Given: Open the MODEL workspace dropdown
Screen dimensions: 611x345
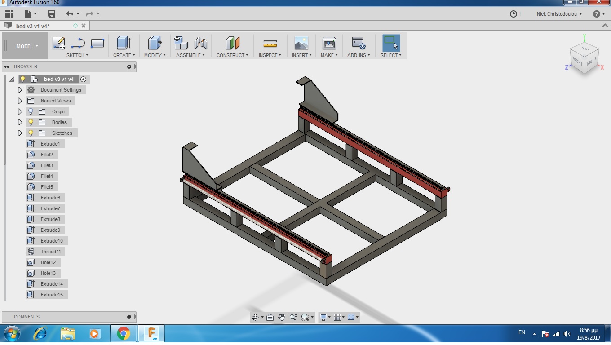Looking at the screenshot, I should coord(27,46).
